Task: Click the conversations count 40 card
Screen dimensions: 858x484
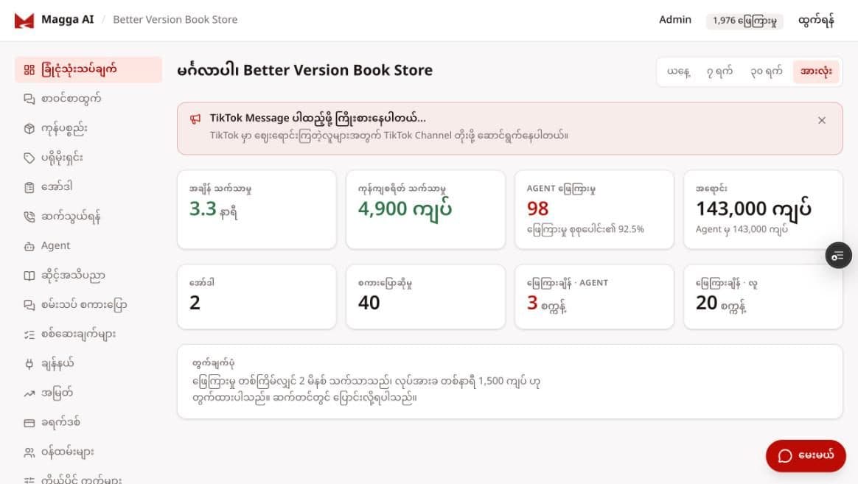Action: (426, 297)
